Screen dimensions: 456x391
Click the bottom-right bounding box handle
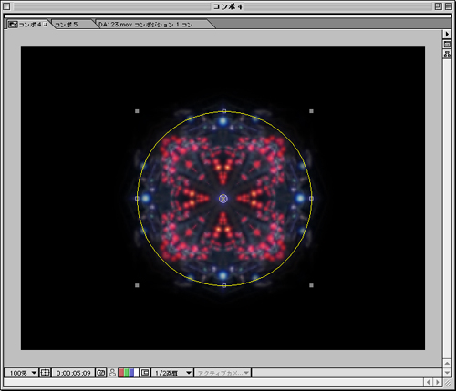coord(311,285)
